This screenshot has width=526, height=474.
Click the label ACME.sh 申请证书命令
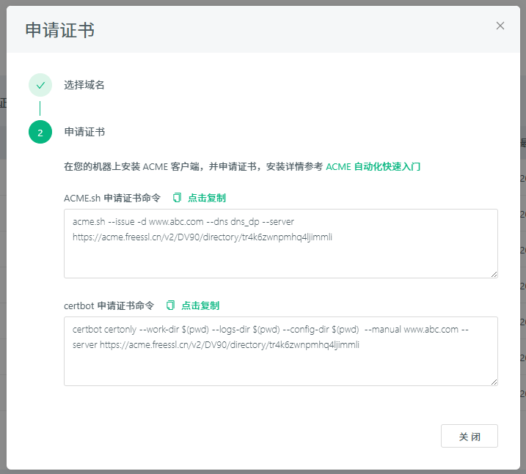pos(112,198)
